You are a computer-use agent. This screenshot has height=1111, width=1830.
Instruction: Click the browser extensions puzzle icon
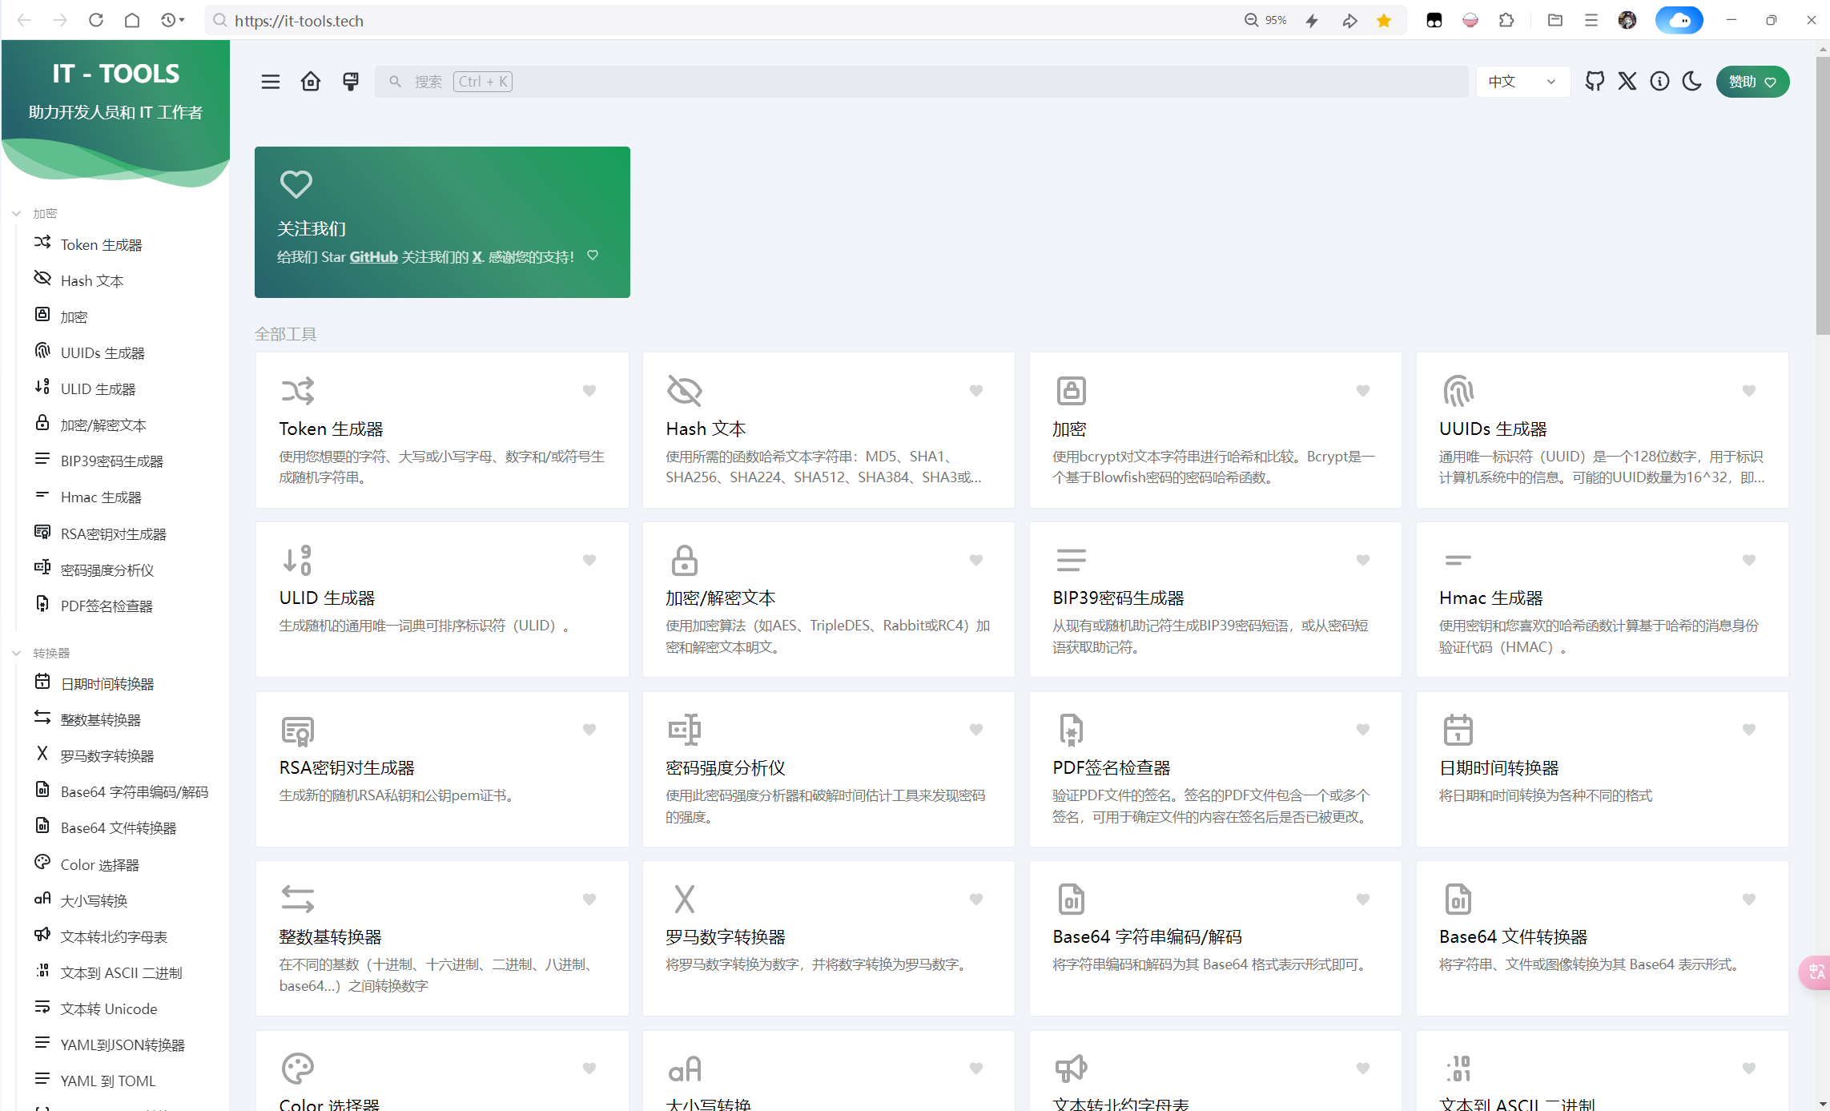(1506, 20)
